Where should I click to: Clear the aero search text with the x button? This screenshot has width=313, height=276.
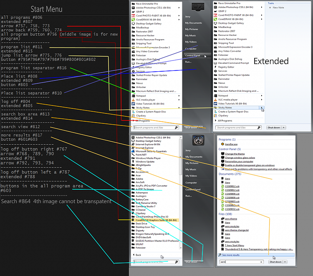click(x=261, y=262)
